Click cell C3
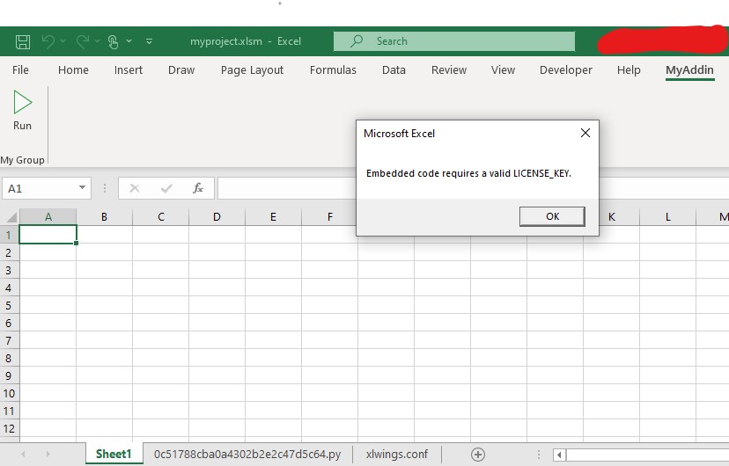Screen dimensions: 729x466 [161, 270]
